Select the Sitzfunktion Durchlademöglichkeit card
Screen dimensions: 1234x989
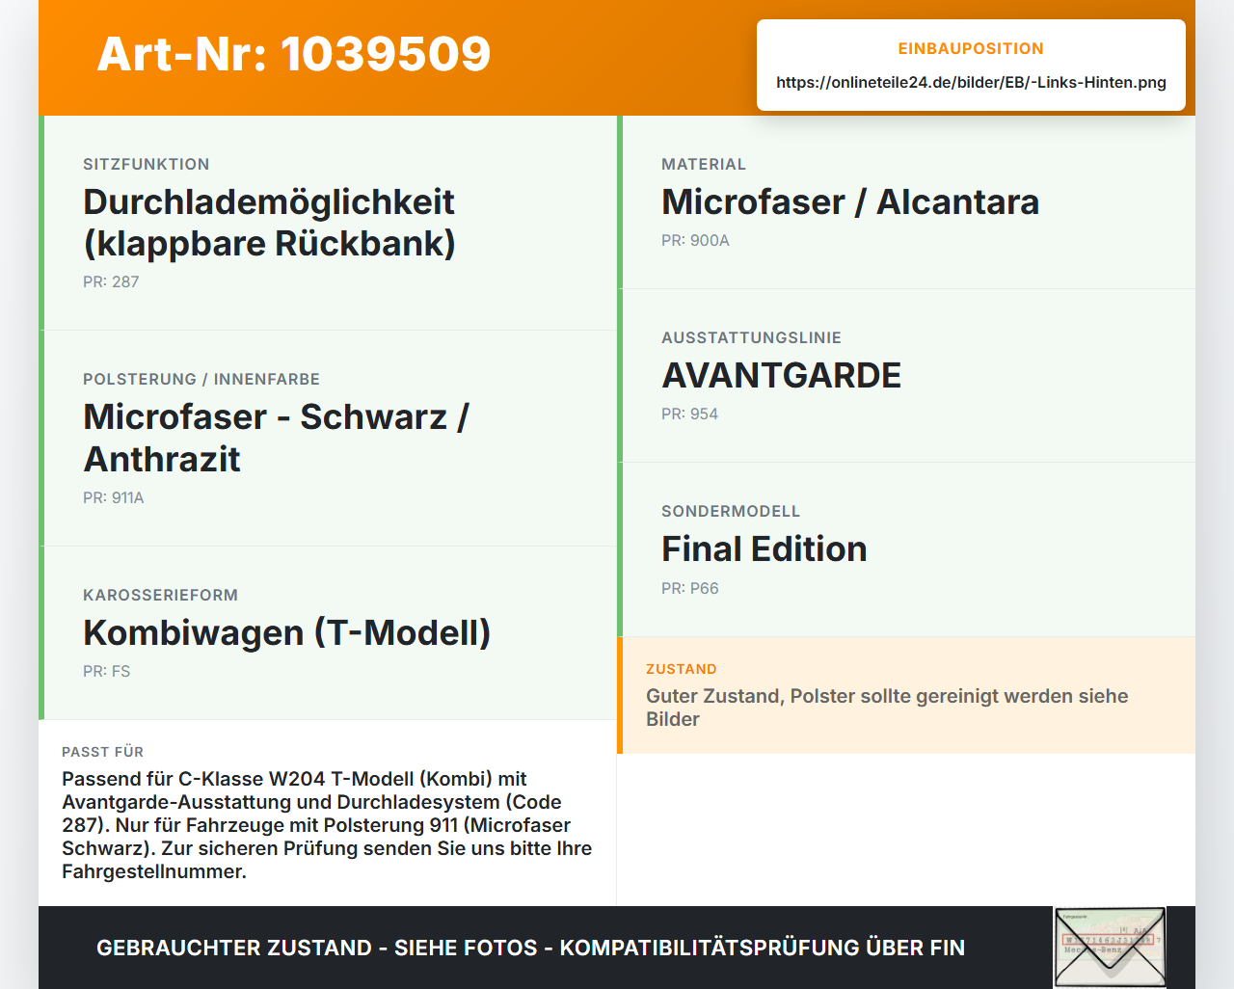[328, 223]
